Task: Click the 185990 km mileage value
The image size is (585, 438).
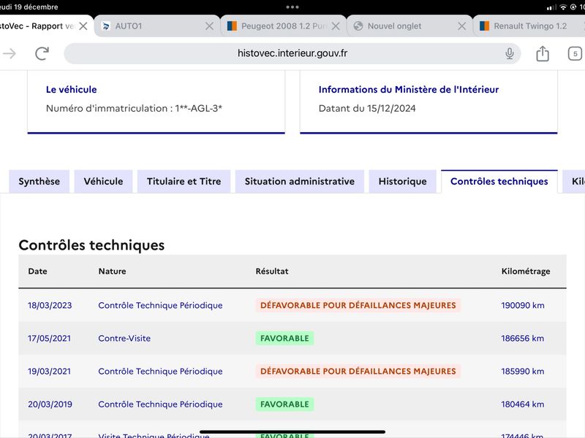Action: coord(523,372)
